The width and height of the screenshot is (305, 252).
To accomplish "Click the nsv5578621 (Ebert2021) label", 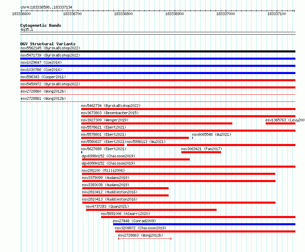I will click(103, 127).
